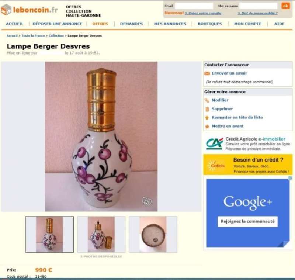This screenshot has width=295, height=280.
Task: Select the third thumbnail showing lamp base
Action: coord(153,235)
